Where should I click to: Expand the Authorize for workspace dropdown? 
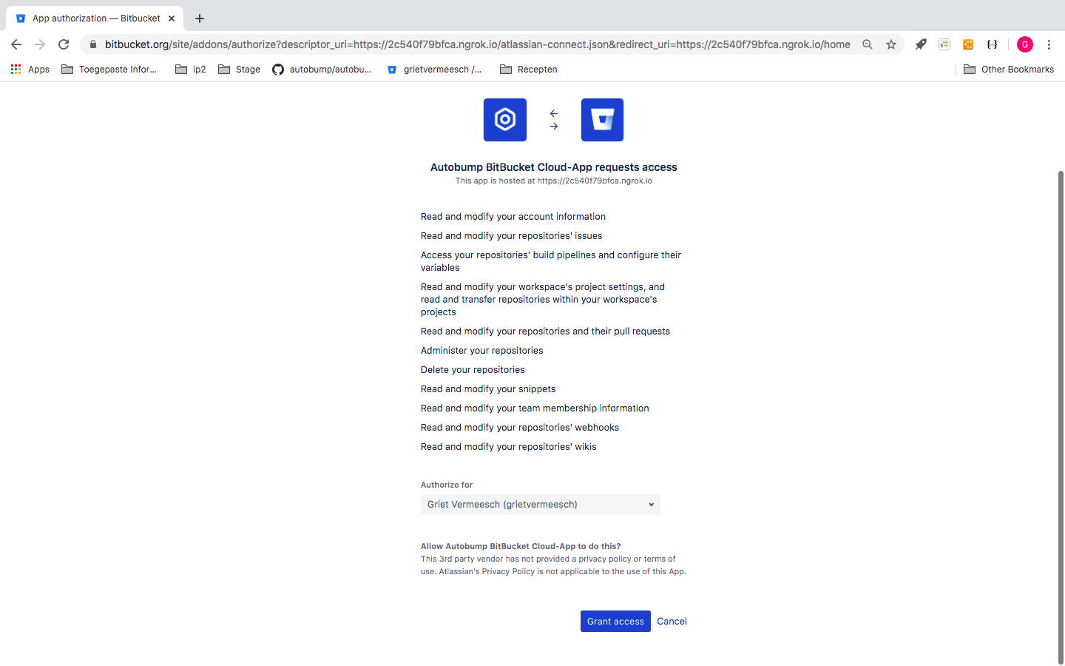541,505
